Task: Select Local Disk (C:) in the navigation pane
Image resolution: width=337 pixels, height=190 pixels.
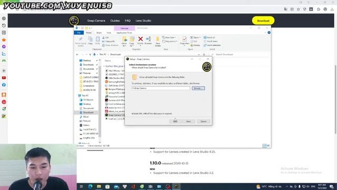Action: (x=90, y=129)
